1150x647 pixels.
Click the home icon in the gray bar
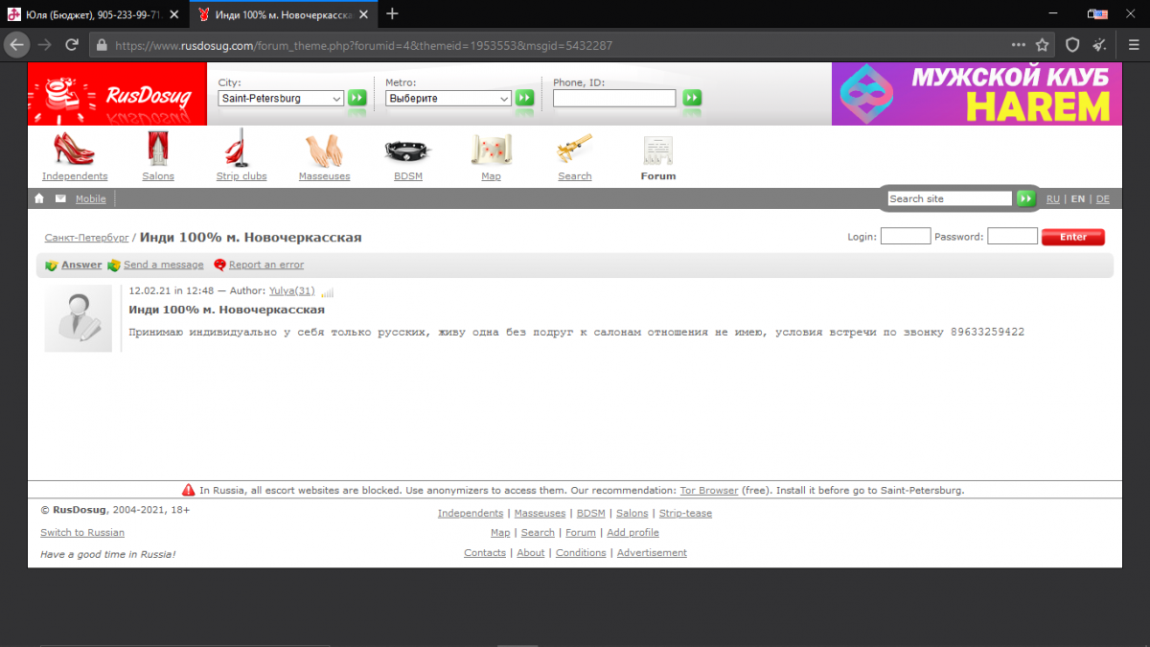point(39,198)
